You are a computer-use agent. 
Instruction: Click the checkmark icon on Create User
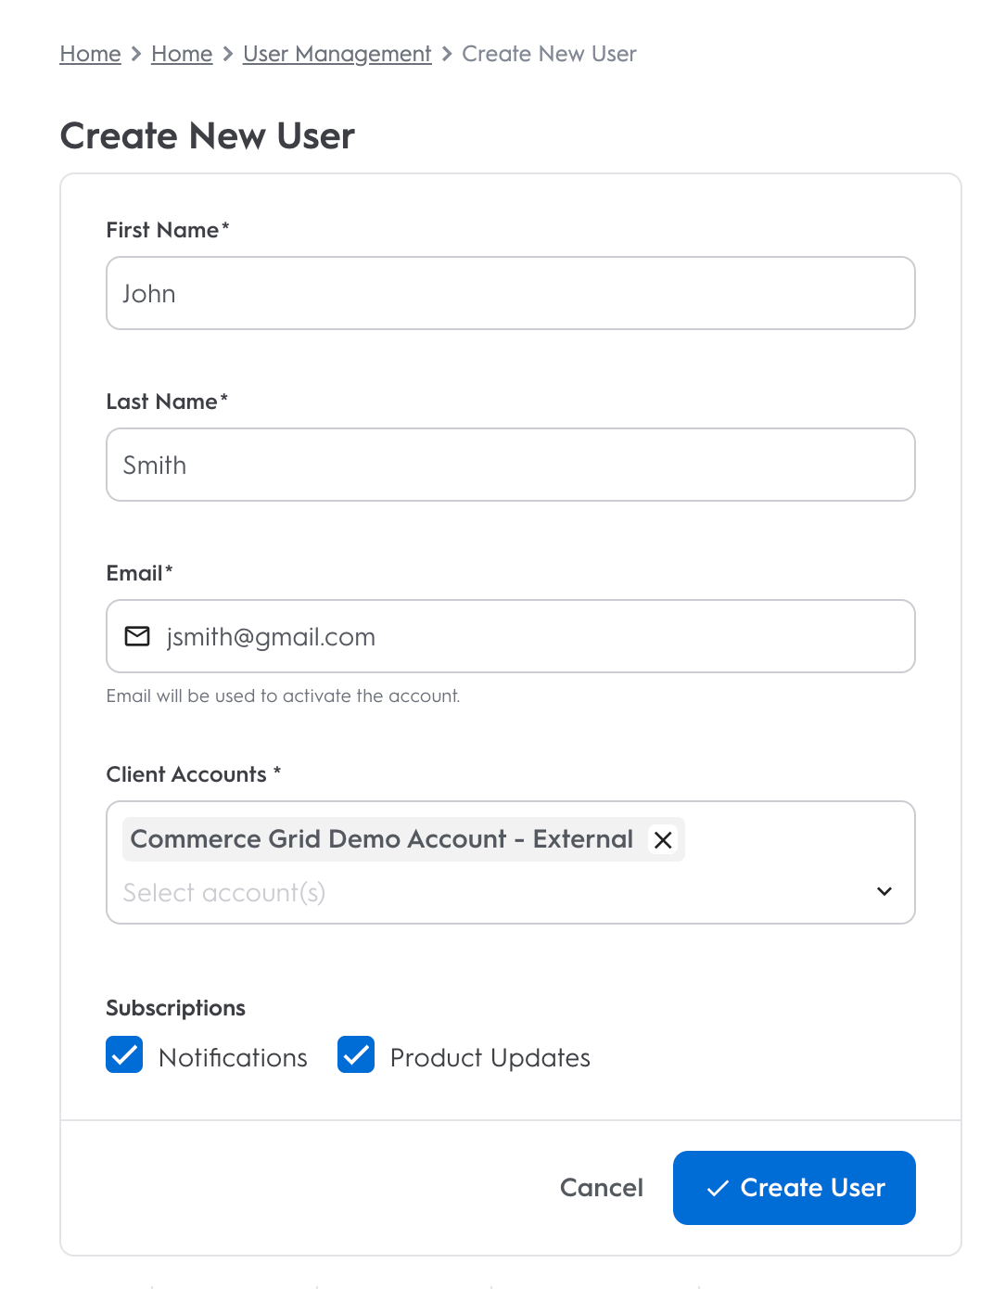pos(718,1189)
